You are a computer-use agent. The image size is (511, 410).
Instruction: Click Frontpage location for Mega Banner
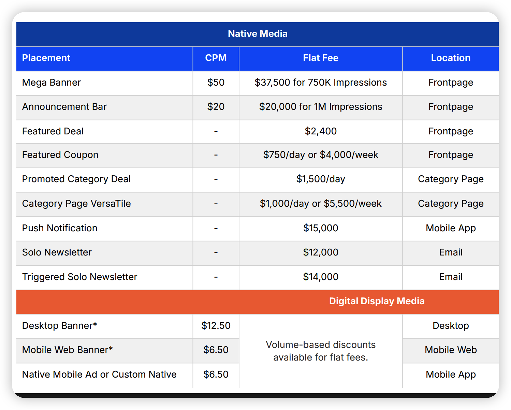coord(451,83)
